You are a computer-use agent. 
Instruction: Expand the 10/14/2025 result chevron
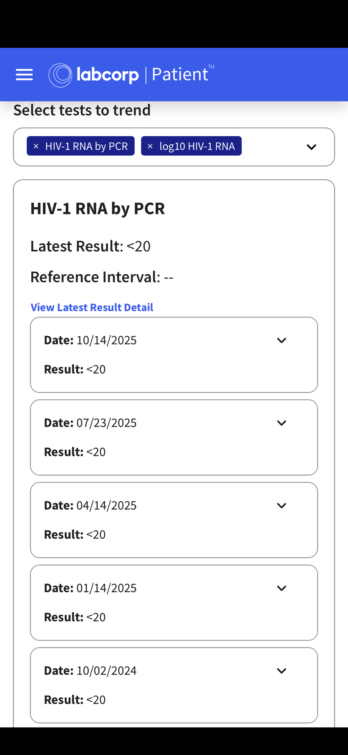click(282, 341)
